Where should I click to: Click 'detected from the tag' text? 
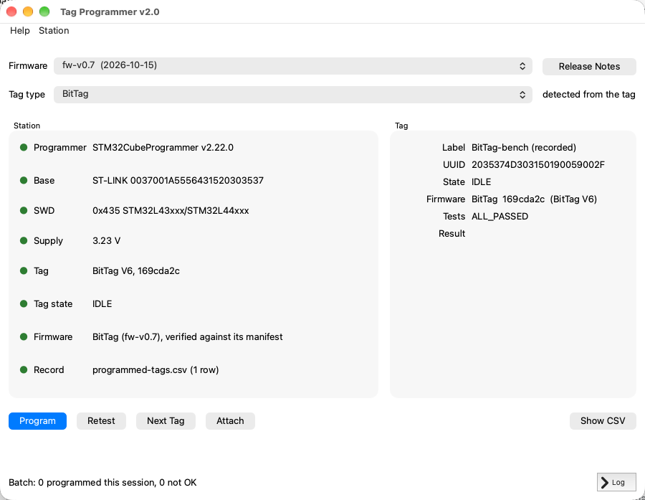588,94
